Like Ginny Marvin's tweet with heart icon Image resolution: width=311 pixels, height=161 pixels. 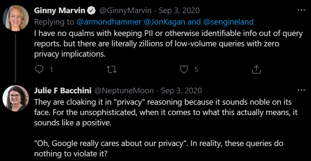(x=184, y=69)
